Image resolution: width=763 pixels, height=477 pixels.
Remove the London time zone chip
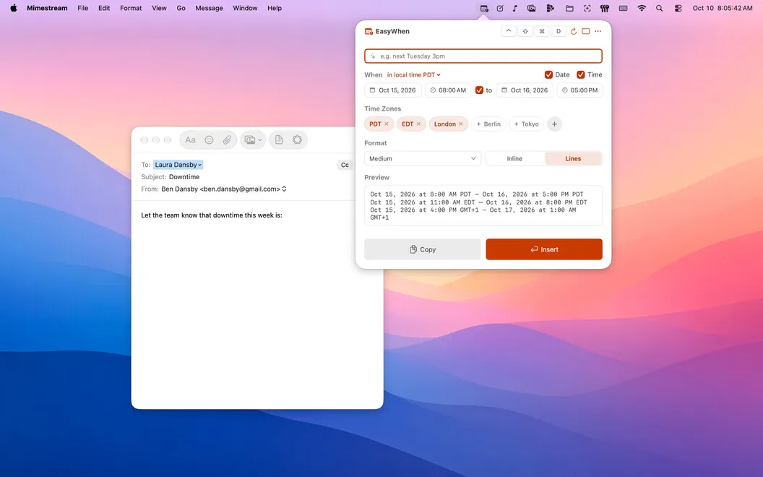tap(461, 124)
